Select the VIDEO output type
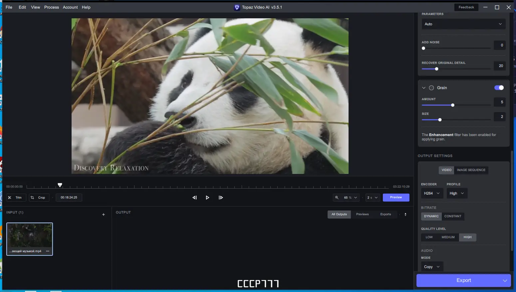This screenshot has width=516, height=292. pyautogui.click(x=446, y=170)
